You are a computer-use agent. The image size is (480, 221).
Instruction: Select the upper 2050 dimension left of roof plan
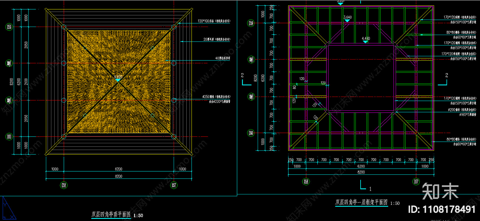tap(26, 45)
